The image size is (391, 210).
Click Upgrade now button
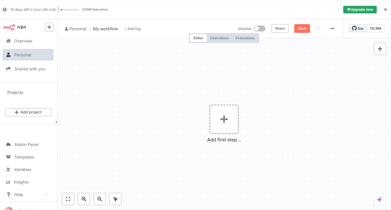point(360,10)
